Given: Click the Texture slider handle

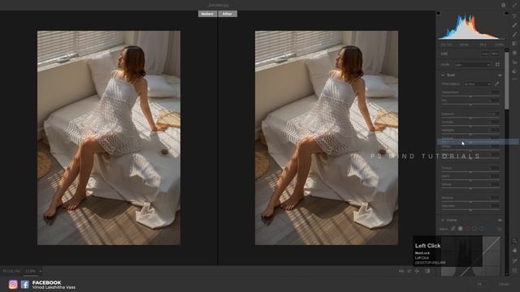Looking at the screenshot, I should [470, 172].
